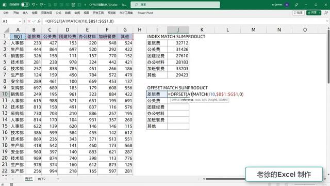
Task: Switch to the 开始 Home ribbon tab
Action: 16,13
